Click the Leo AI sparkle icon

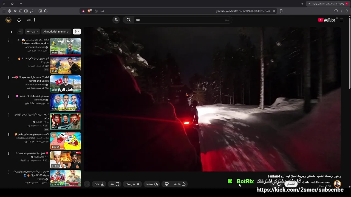click(15, 11)
